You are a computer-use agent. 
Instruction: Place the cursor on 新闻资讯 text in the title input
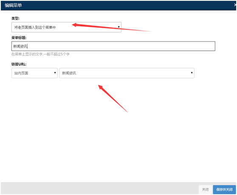(20, 46)
